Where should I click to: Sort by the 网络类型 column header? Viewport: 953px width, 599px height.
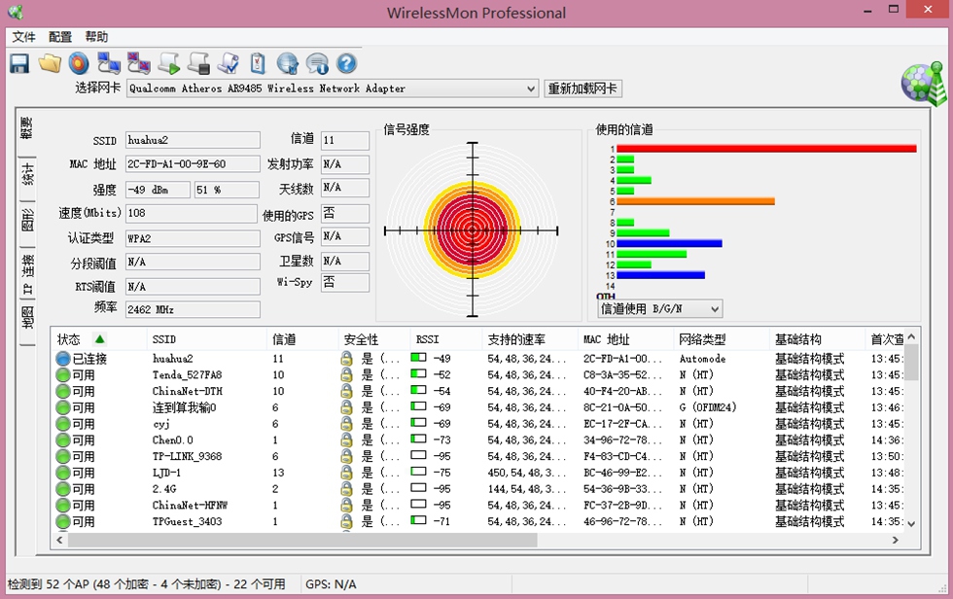722,339
